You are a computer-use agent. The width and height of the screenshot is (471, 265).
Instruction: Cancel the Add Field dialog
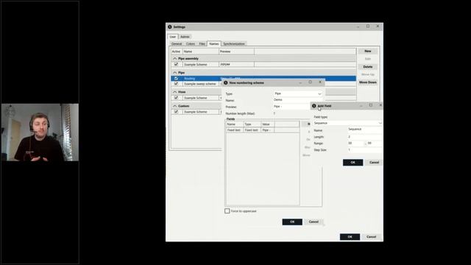coord(374,162)
